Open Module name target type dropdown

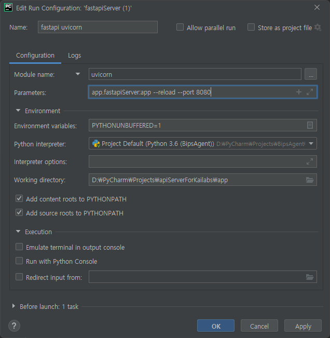click(x=78, y=74)
